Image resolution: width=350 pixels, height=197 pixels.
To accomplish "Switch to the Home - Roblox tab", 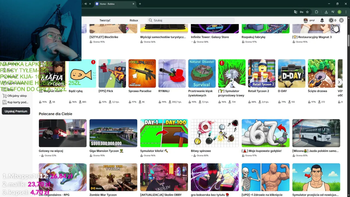I will [115, 4].
